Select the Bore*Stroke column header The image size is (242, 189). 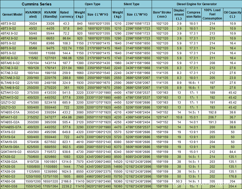pos(162,14)
